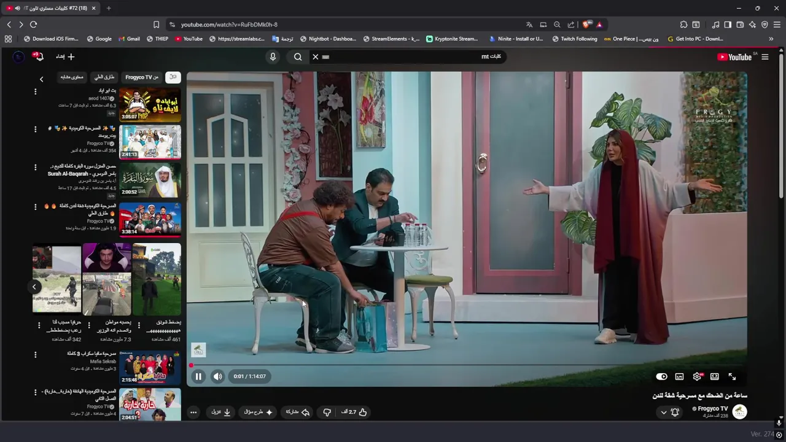Seek along the red video progress bar
Screen dimensions: 786x442
[467, 365]
